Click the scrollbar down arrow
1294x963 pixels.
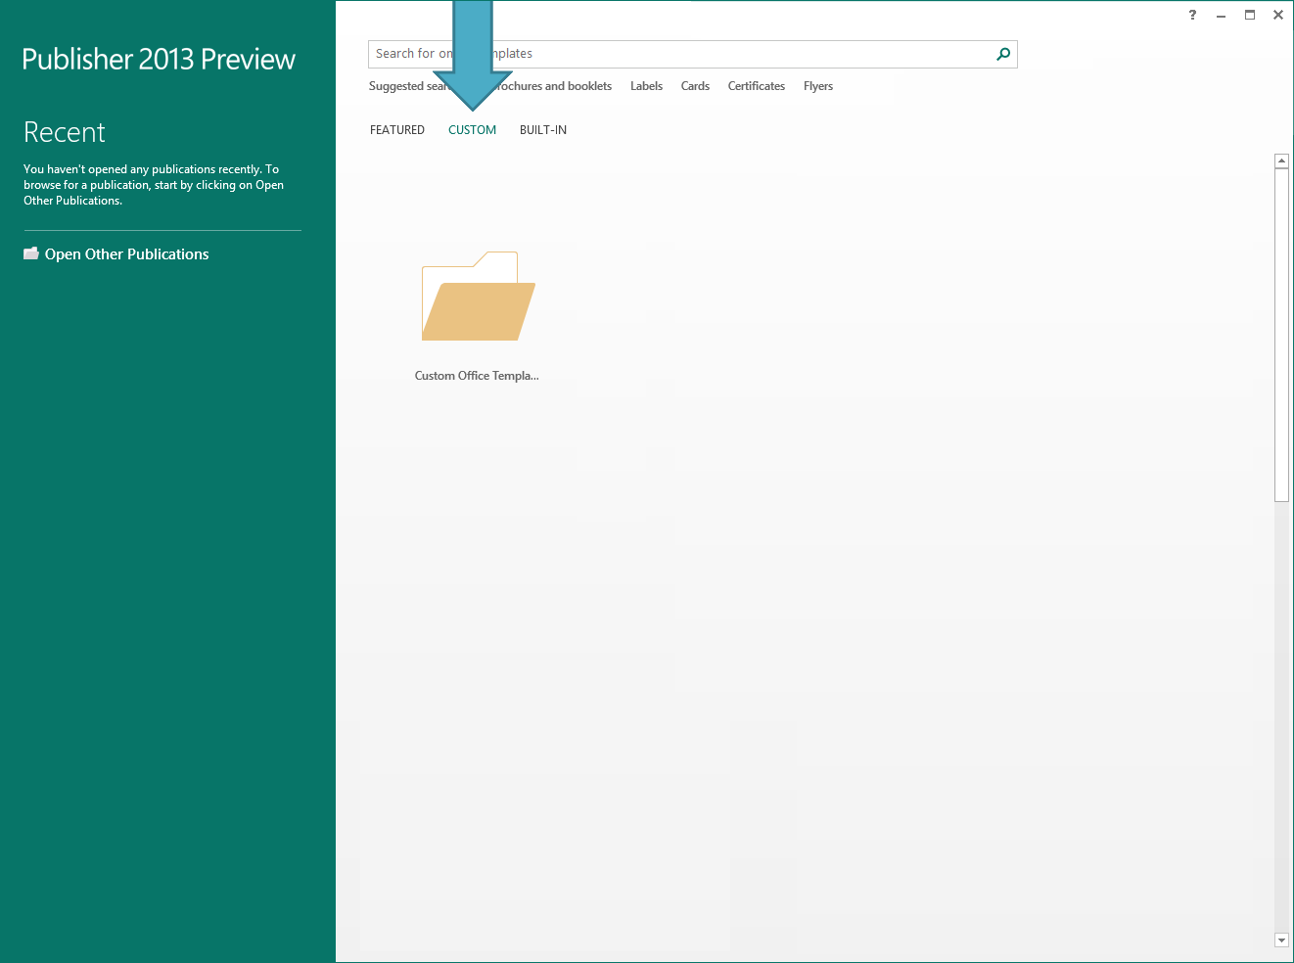[1281, 940]
